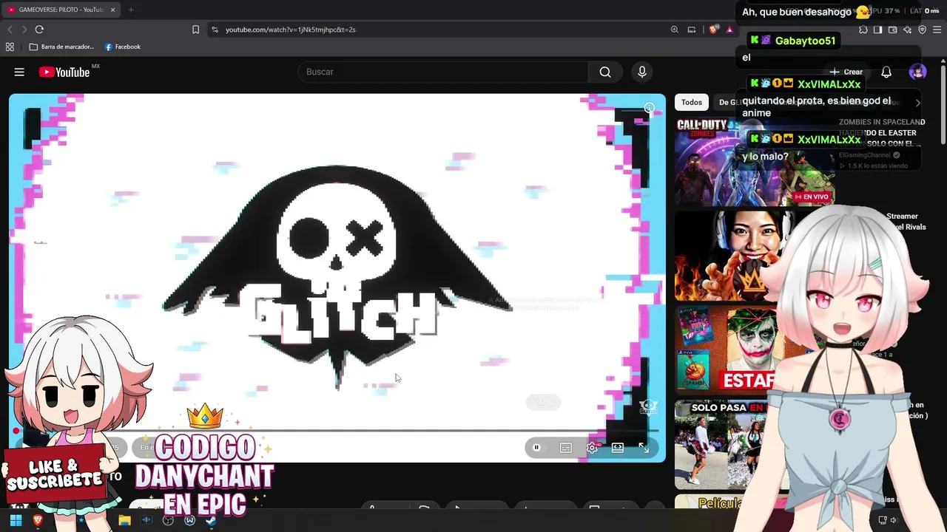Open OBS Studio from the taskbar
947x532 pixels.
(168, 520)
